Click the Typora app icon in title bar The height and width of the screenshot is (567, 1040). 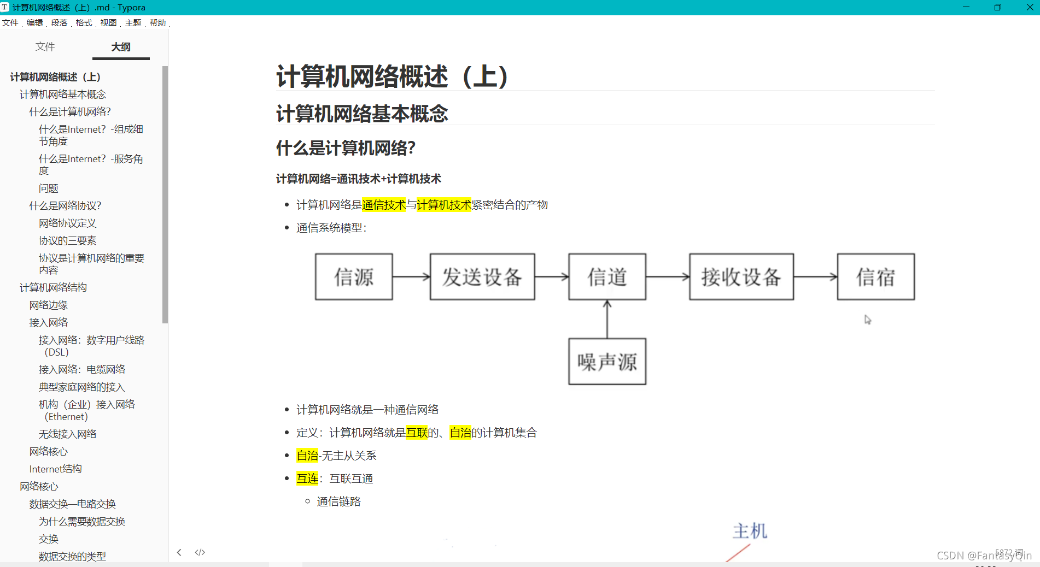coord(5,7)
